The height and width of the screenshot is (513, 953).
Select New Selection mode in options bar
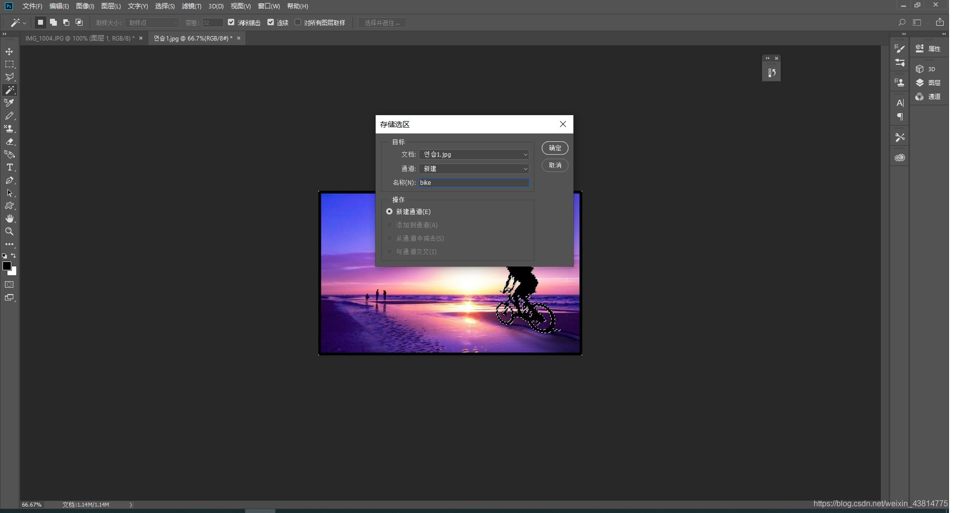pyautogui.click(x=41, y=22)
